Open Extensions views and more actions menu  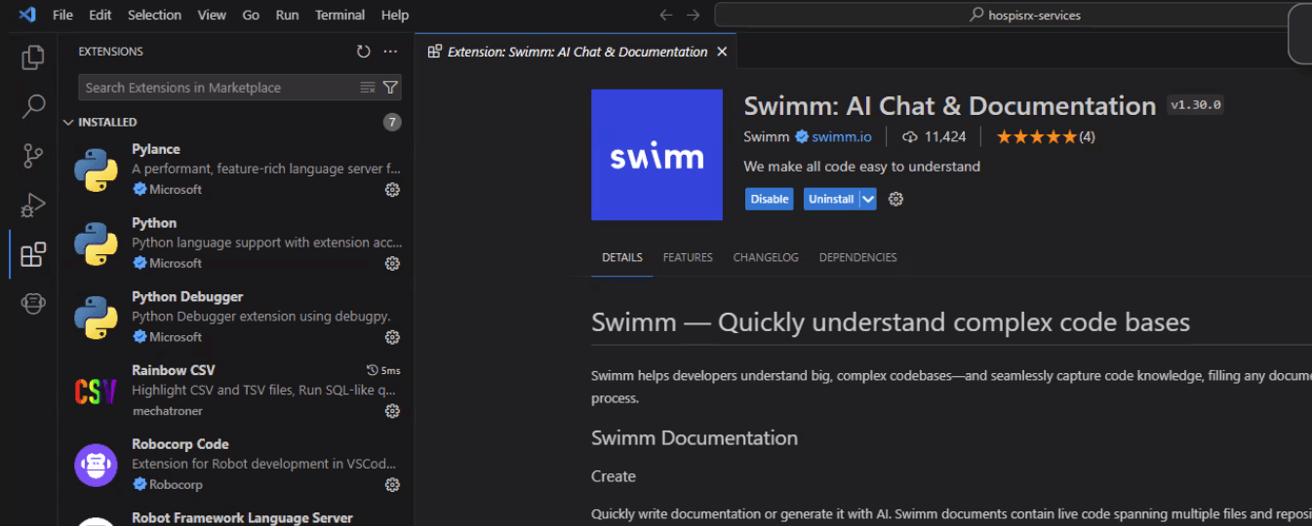[x=390, y=52]
